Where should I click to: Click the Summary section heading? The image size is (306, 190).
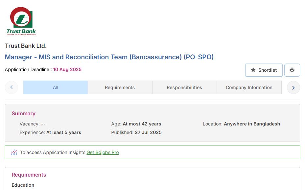coord(23,114)
